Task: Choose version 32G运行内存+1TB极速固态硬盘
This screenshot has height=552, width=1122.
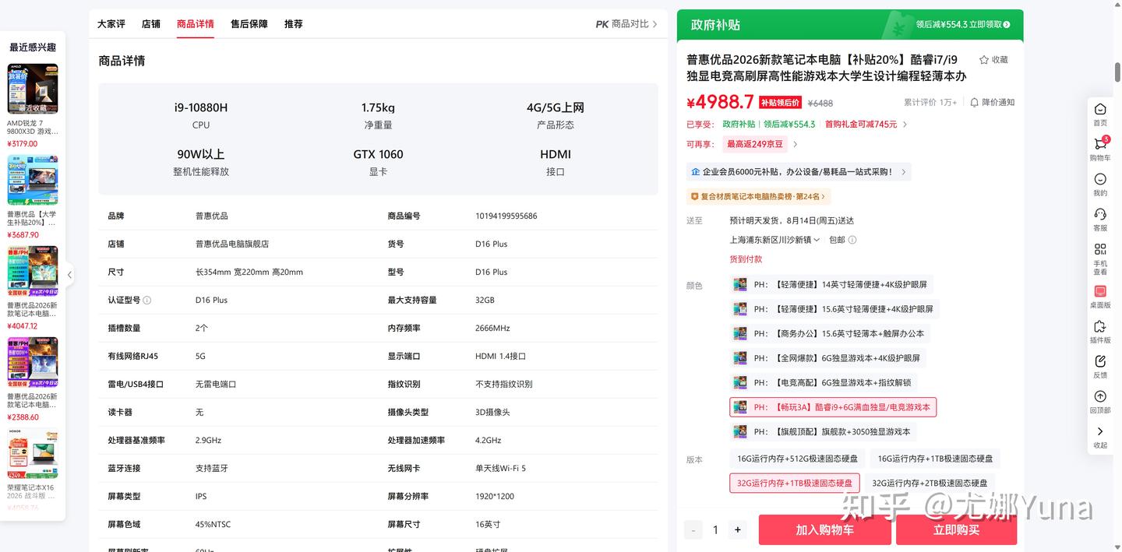Action: point(795,483)
